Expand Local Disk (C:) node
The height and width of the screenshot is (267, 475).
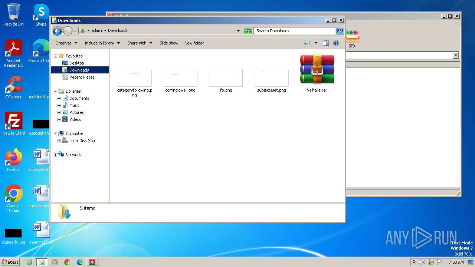[59, 141]
